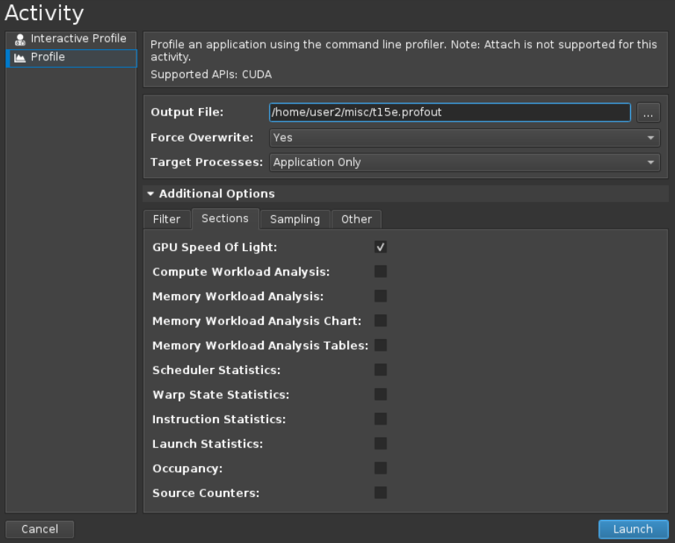The width and height of the screenshot is (675, 543).
Task: Click the Interactive Profile activity icon
Action: click(x=21, y=39)
